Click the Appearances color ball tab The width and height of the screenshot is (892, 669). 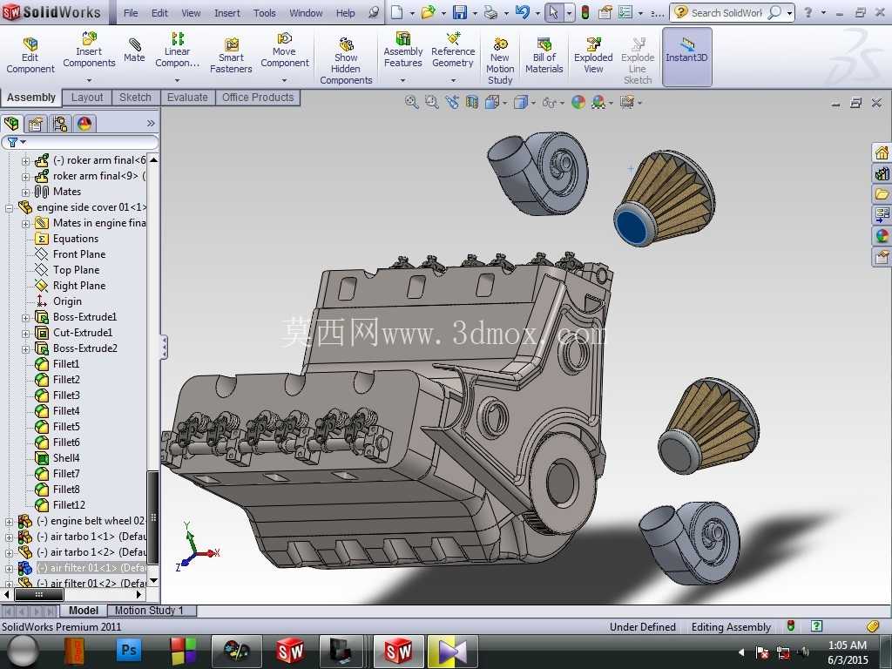point(84,124)
